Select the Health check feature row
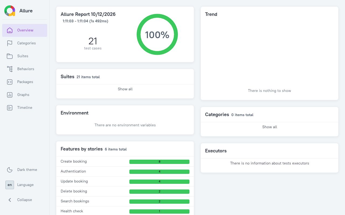 coord(125,211)
